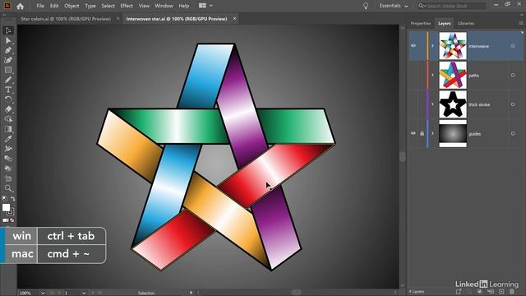Viewport: 526px width, 296px height.
Task: Click the interweave layer thumbnail
Action: coord(453,46)
